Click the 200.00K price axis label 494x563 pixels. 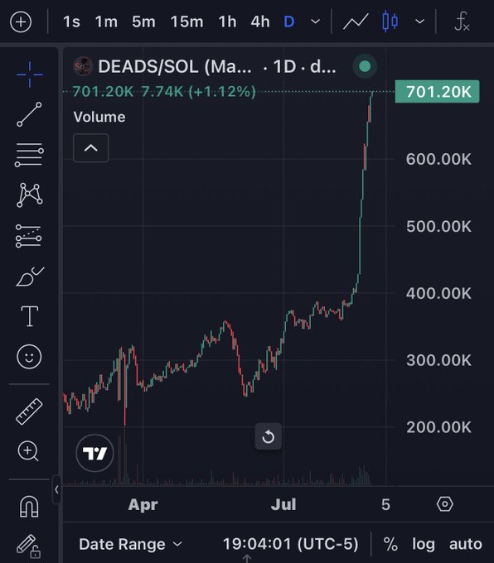438,427
